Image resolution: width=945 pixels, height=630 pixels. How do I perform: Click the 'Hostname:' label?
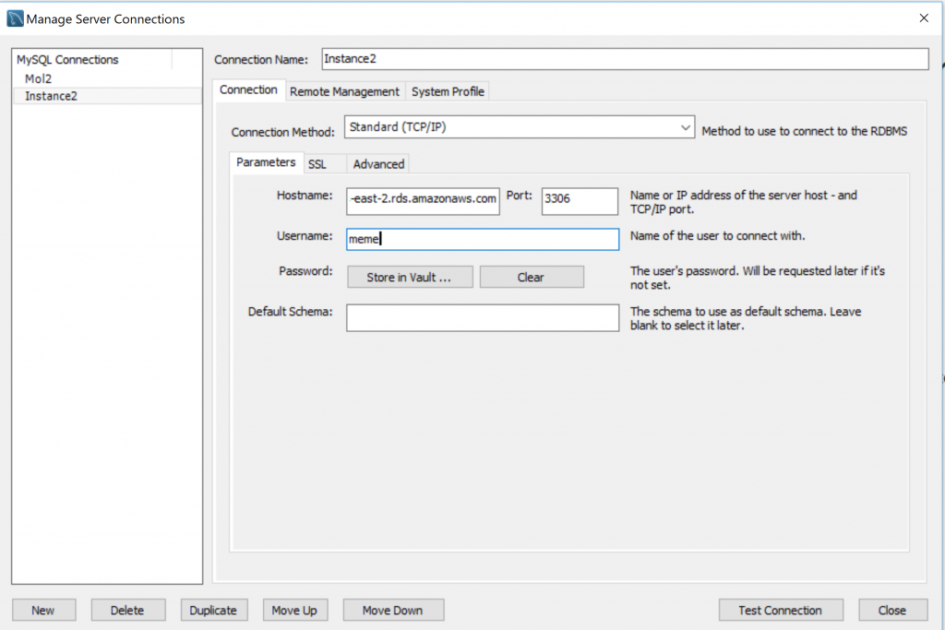pyautogui.click(x=305, y=196)
